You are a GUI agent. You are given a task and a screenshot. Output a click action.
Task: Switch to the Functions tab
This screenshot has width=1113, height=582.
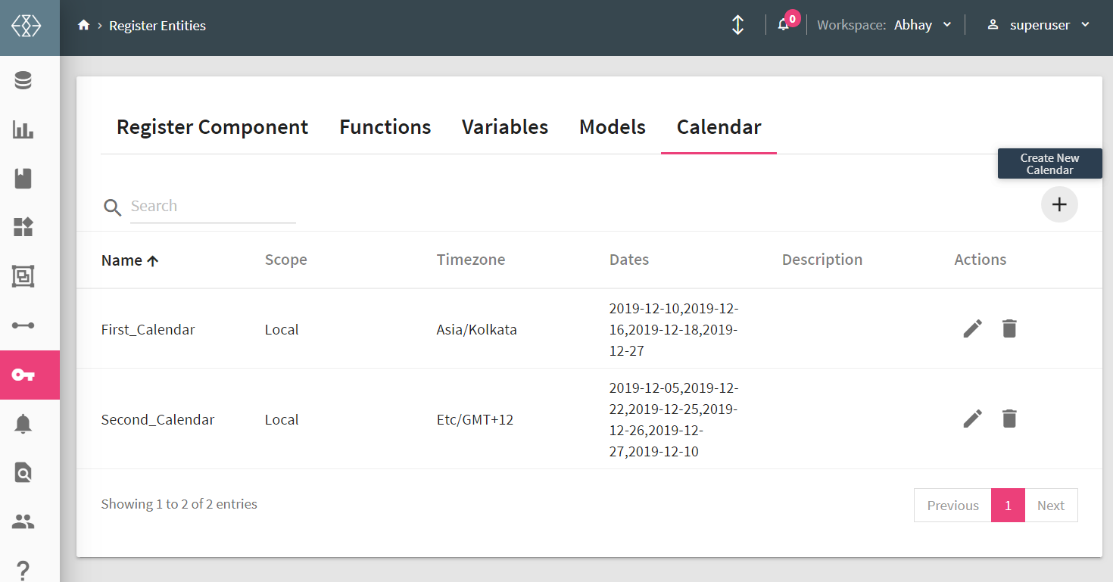tap(385, 127)
